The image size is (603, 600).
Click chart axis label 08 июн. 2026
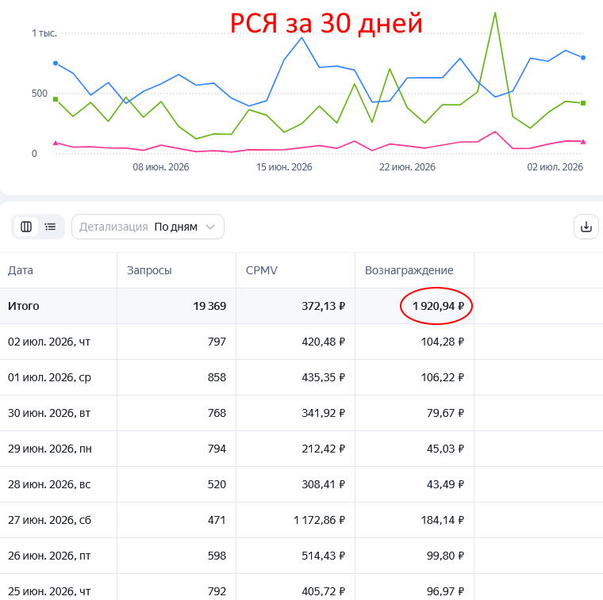pos(161,167)
